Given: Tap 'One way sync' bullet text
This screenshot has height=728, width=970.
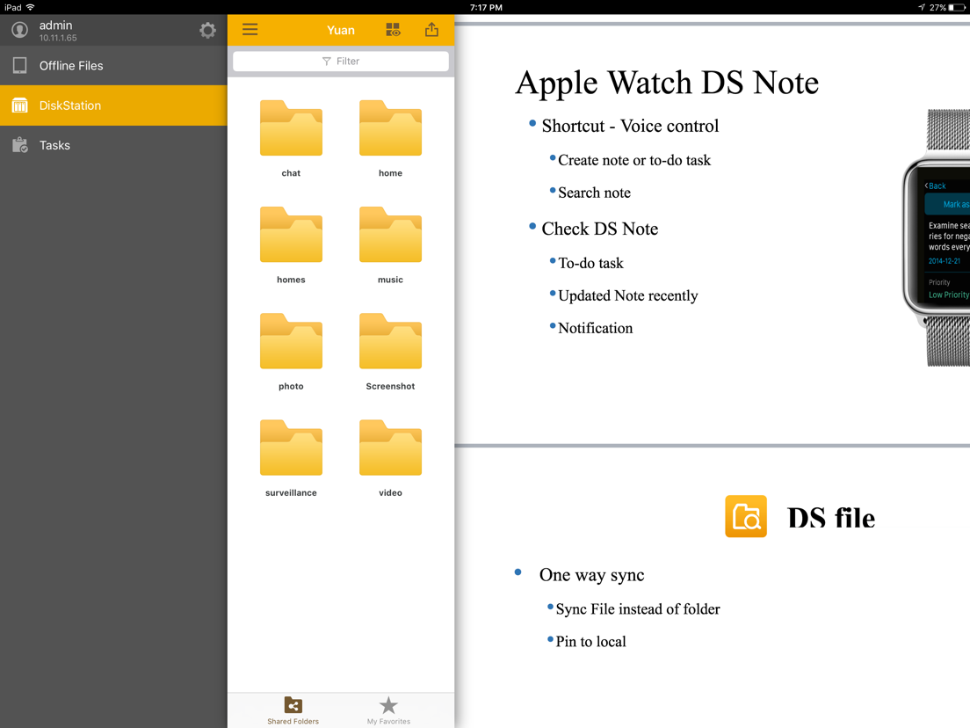Looking at the screenshot, I should [x=591, y=575].
